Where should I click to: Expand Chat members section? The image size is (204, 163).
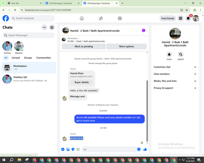click(x=175, y=74)
